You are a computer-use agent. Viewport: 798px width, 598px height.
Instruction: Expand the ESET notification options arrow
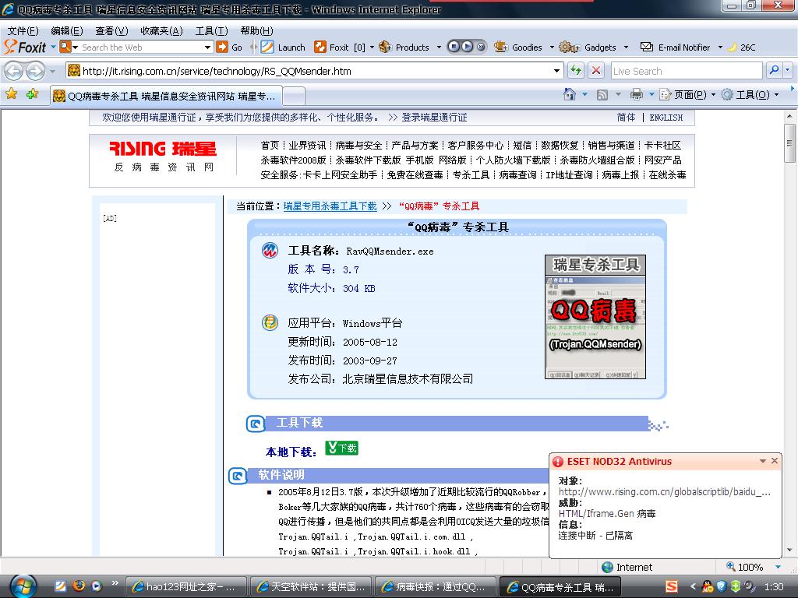[762, 462]
